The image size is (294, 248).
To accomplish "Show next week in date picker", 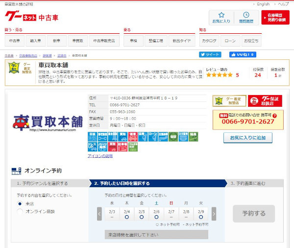I will pos(213,214).
